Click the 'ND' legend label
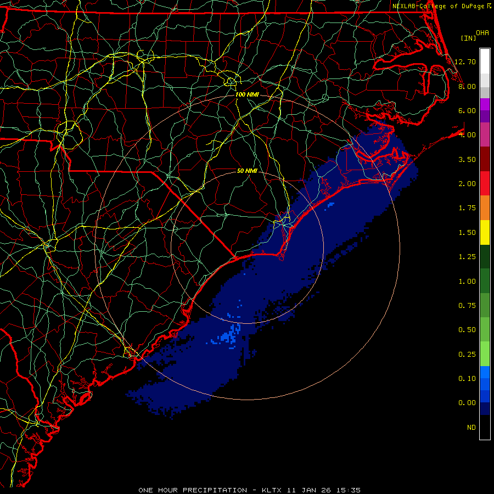 click(471, 428)
